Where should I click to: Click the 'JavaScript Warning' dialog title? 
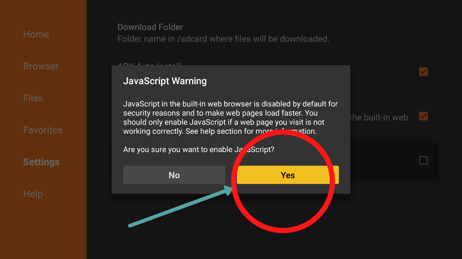coord(165,81)
